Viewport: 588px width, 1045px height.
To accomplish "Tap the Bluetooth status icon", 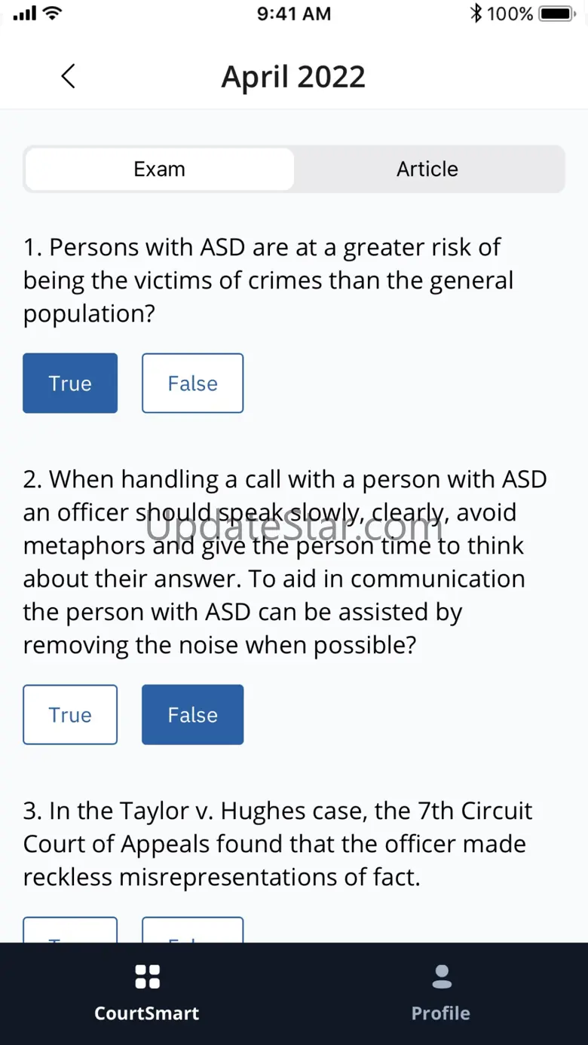I will tap(476, 14).
